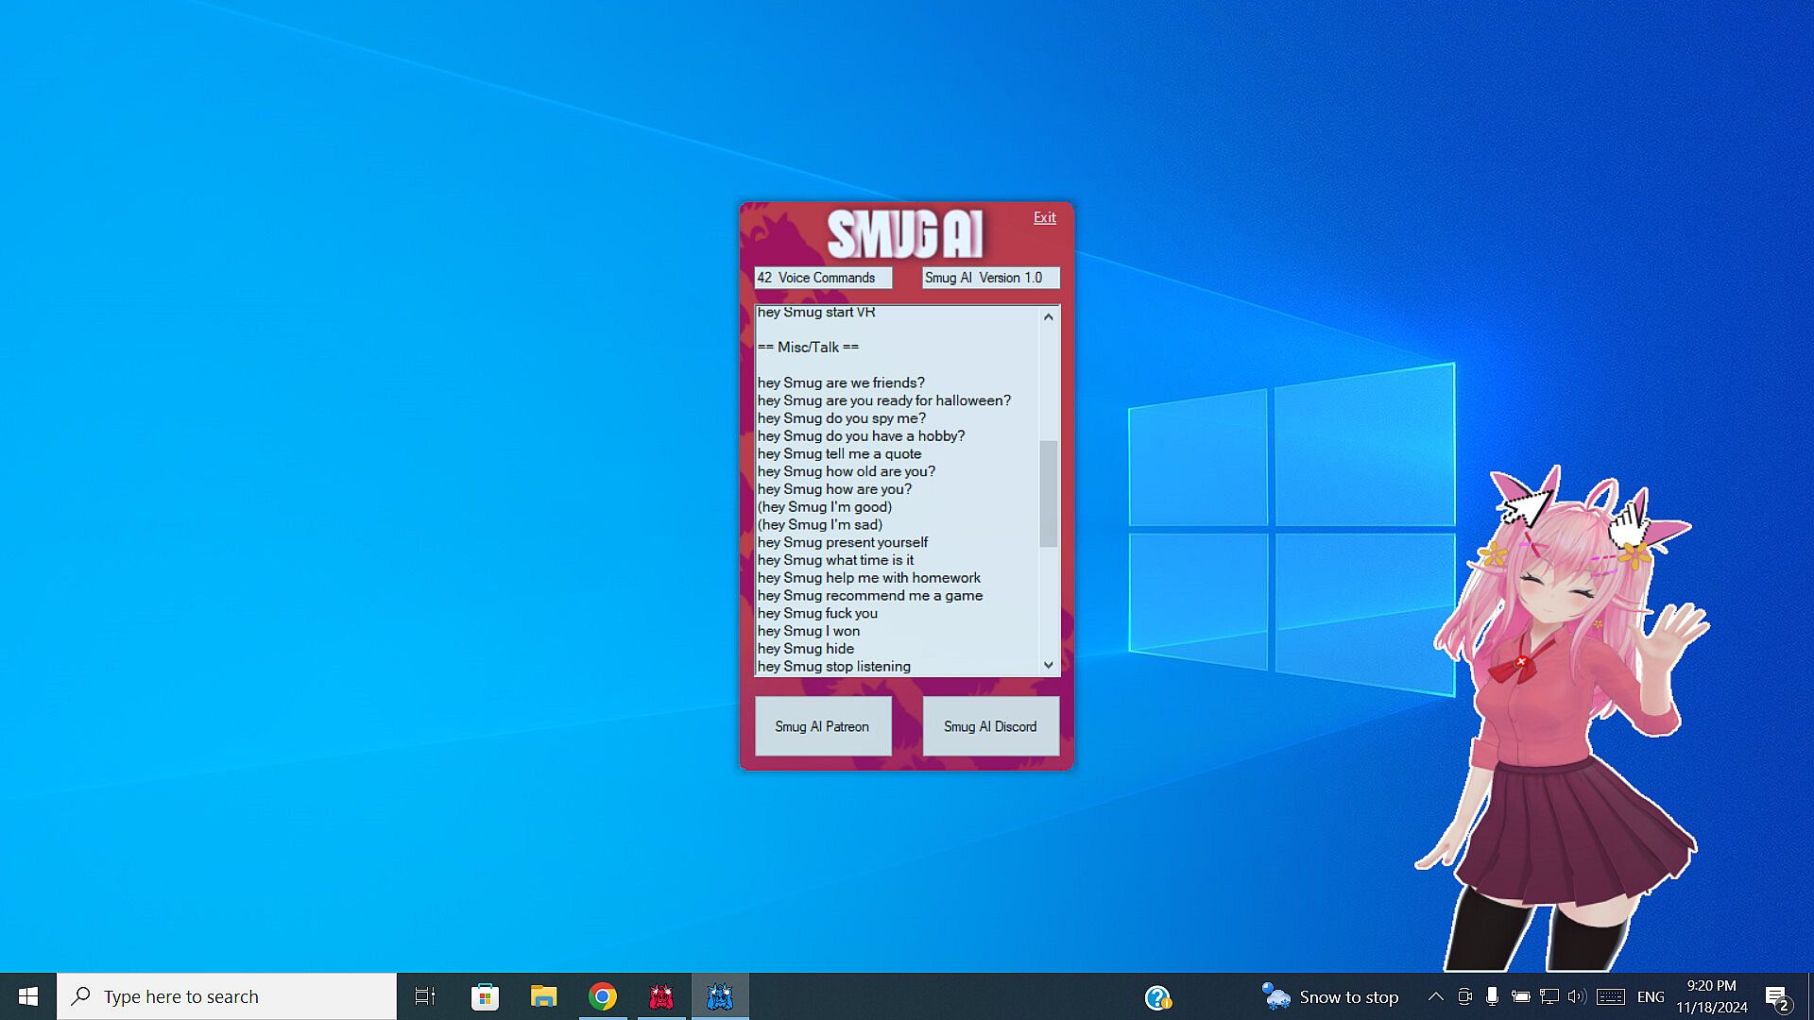Launch Google Chrome from the taskbar

tap(603, 996)
